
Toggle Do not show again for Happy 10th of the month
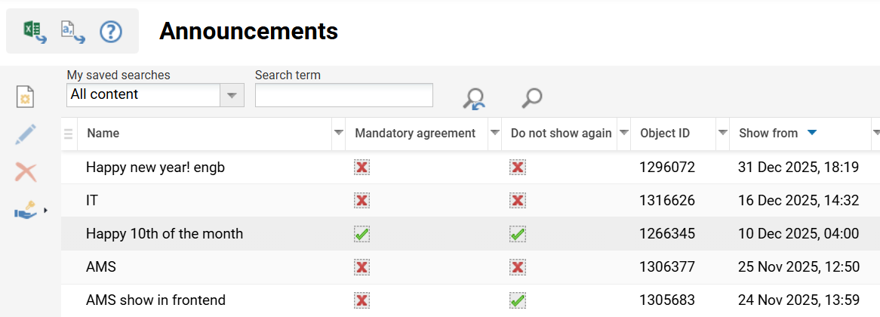518,234
